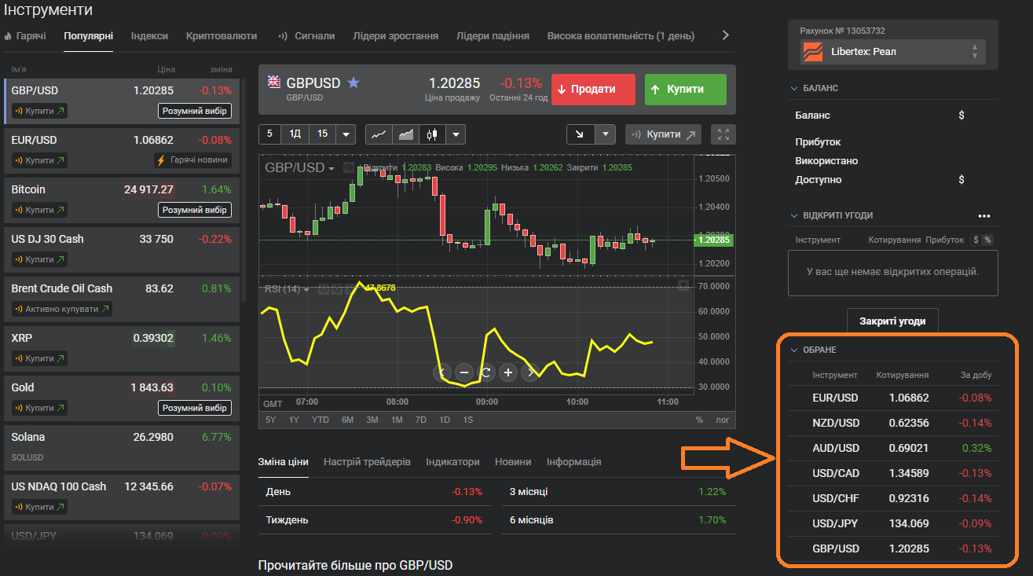
Task: Open the Індикатори tab
Action: (x=452, y=462)
